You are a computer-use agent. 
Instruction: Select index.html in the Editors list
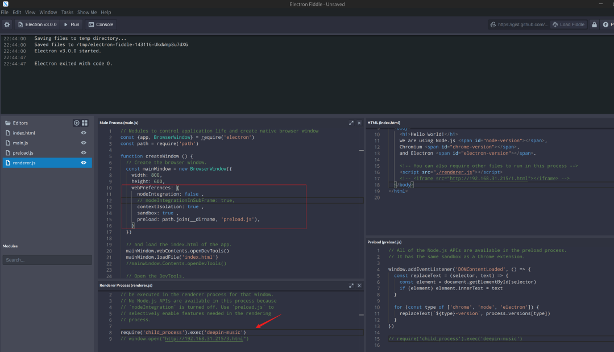(24, 132)
